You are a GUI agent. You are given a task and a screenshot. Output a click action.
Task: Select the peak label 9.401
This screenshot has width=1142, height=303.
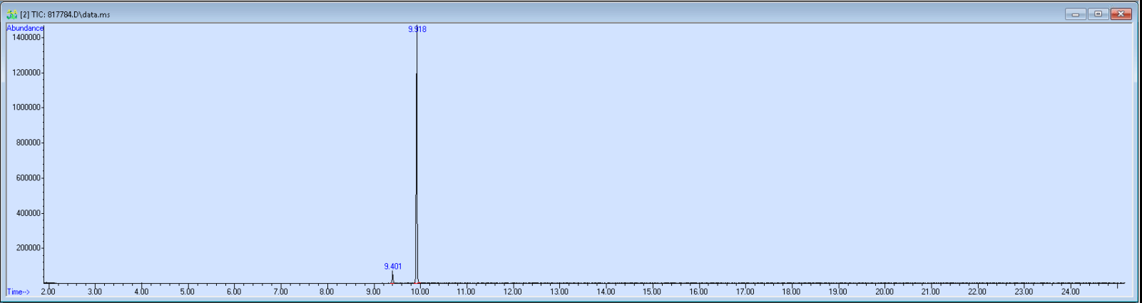[393, 267]
